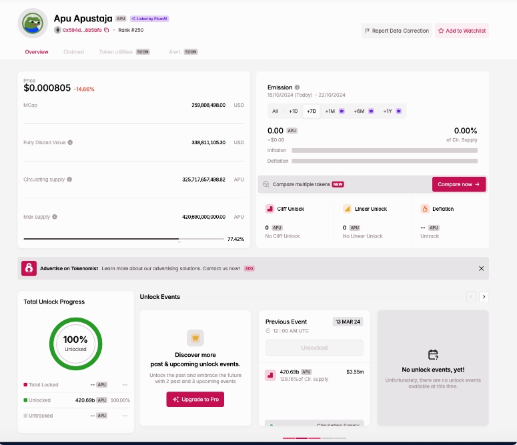Click info icon beside Emission heading
This screenshot has width=517, height=445.
click(297, 87)
